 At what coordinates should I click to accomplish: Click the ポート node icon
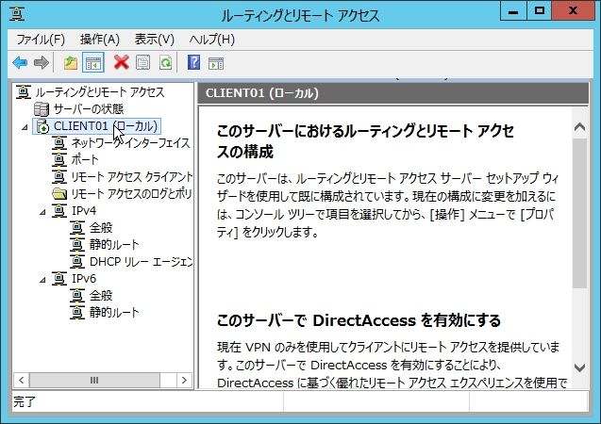pos(59,160)
